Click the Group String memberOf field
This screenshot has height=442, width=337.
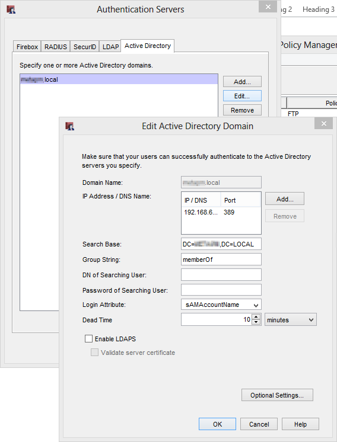pyautogui.click(x=221, y=260)
